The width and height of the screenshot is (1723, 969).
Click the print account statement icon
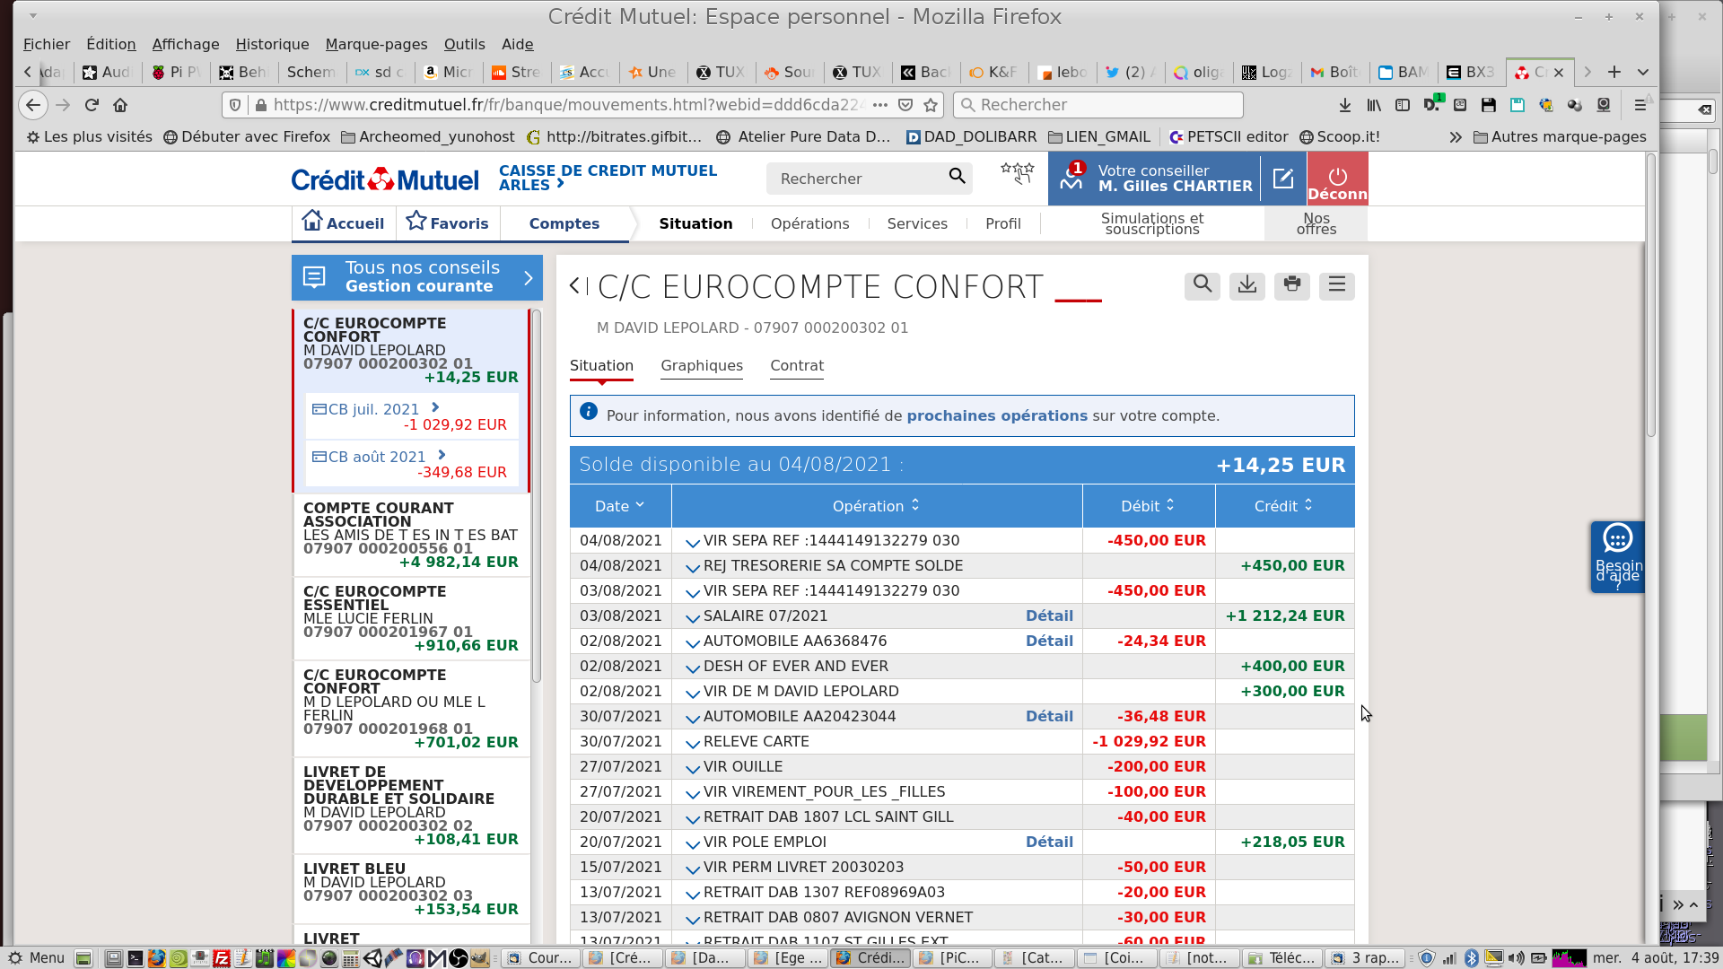(x=1291, y=285)
